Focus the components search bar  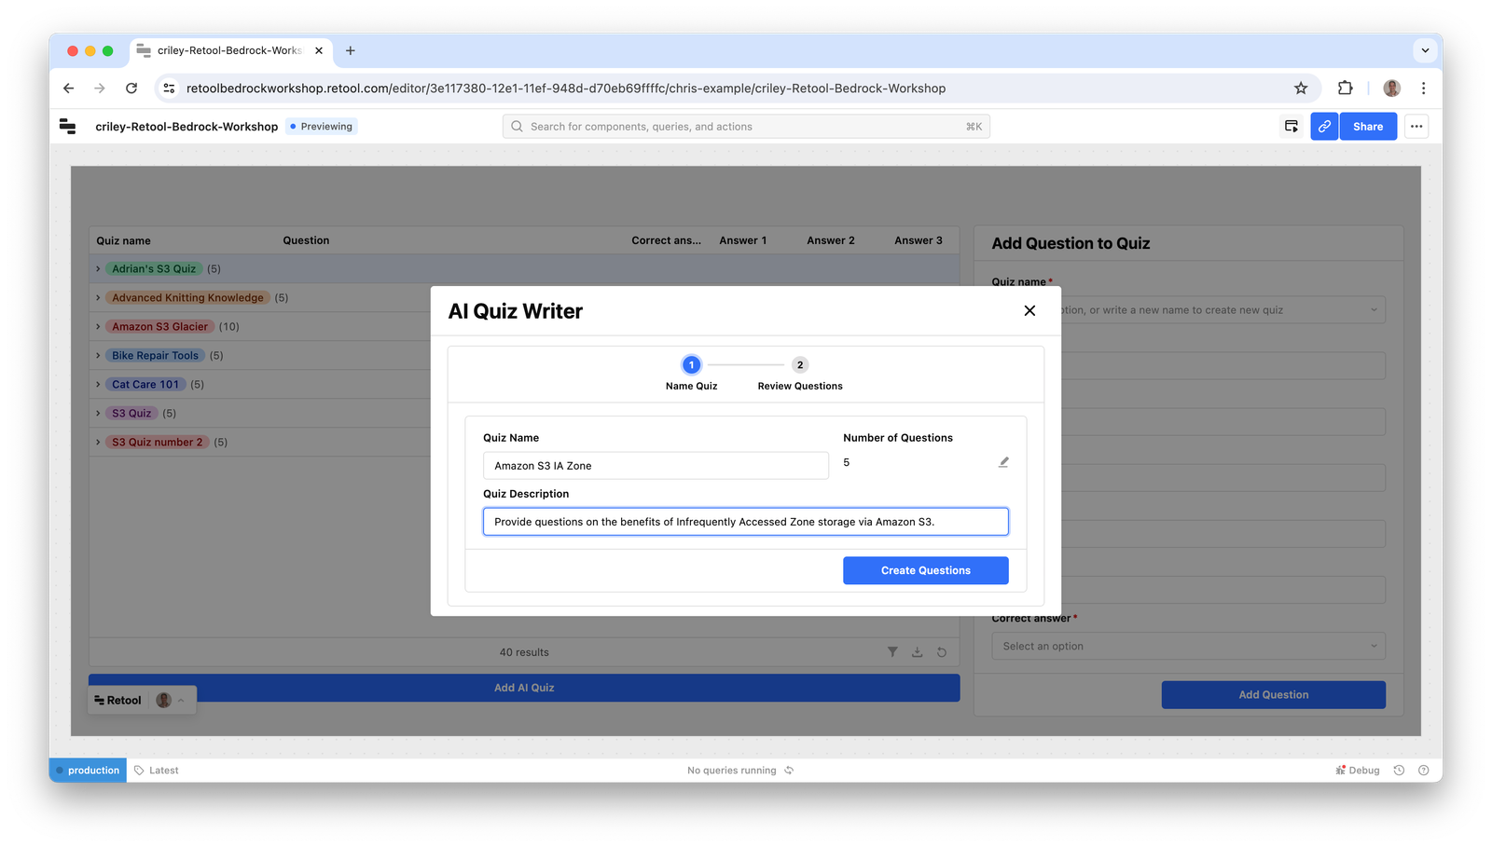(746, 127)
